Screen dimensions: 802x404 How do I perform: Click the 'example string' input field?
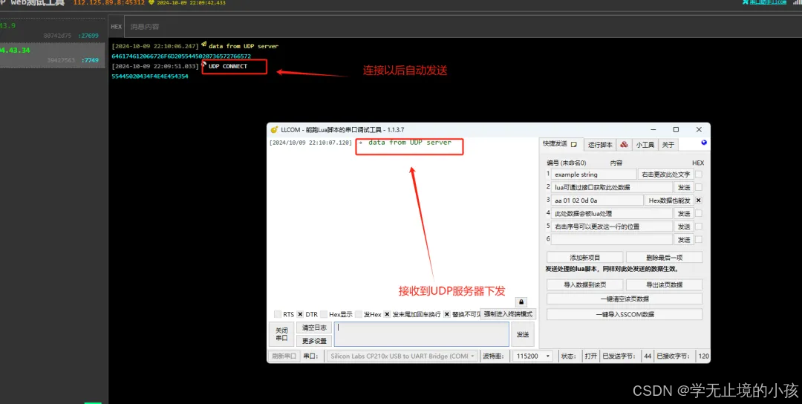(x=594, y=175)
